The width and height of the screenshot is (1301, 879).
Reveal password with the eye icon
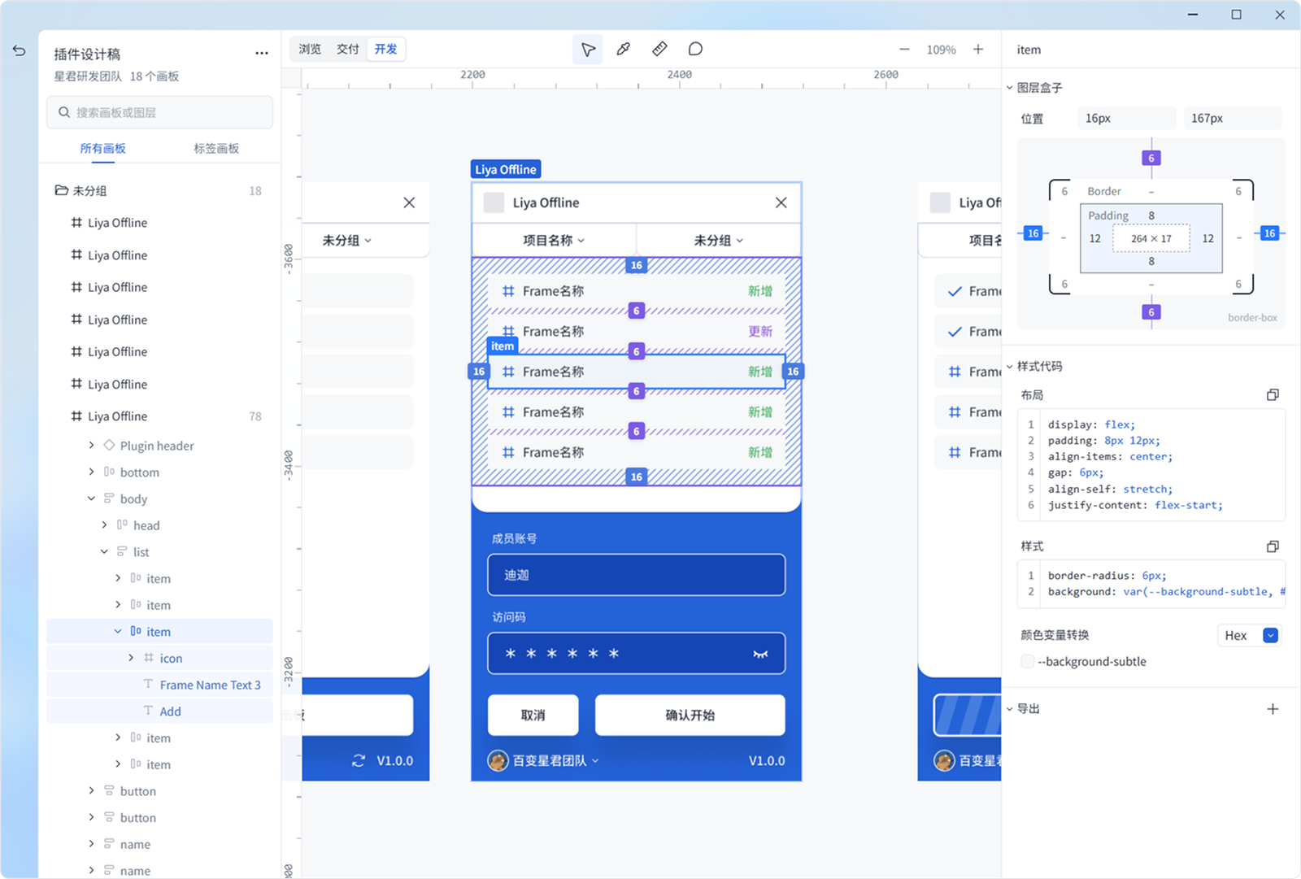[760, 654]
